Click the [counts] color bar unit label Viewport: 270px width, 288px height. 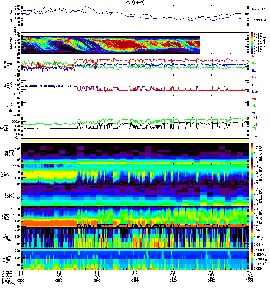point(264,43)
